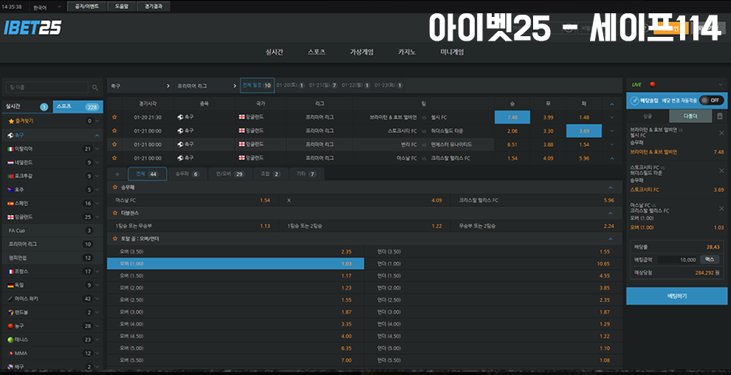Click the Spain flag icon for 스페인
The height and width of the screenshot is (375, 731).
click(10, 204)
